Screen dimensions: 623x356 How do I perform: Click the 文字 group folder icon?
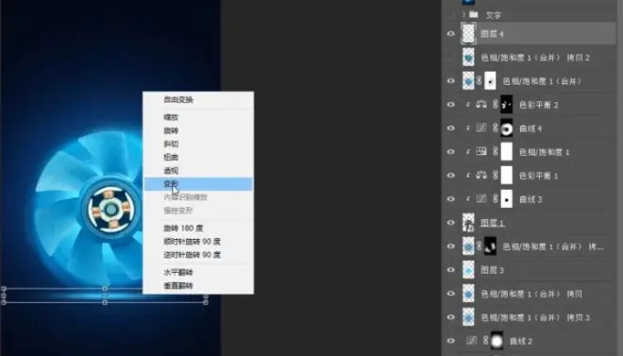pos(473,15)
